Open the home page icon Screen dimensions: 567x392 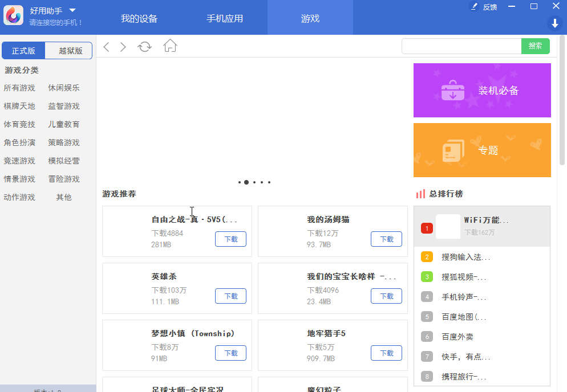coord(170,46)
